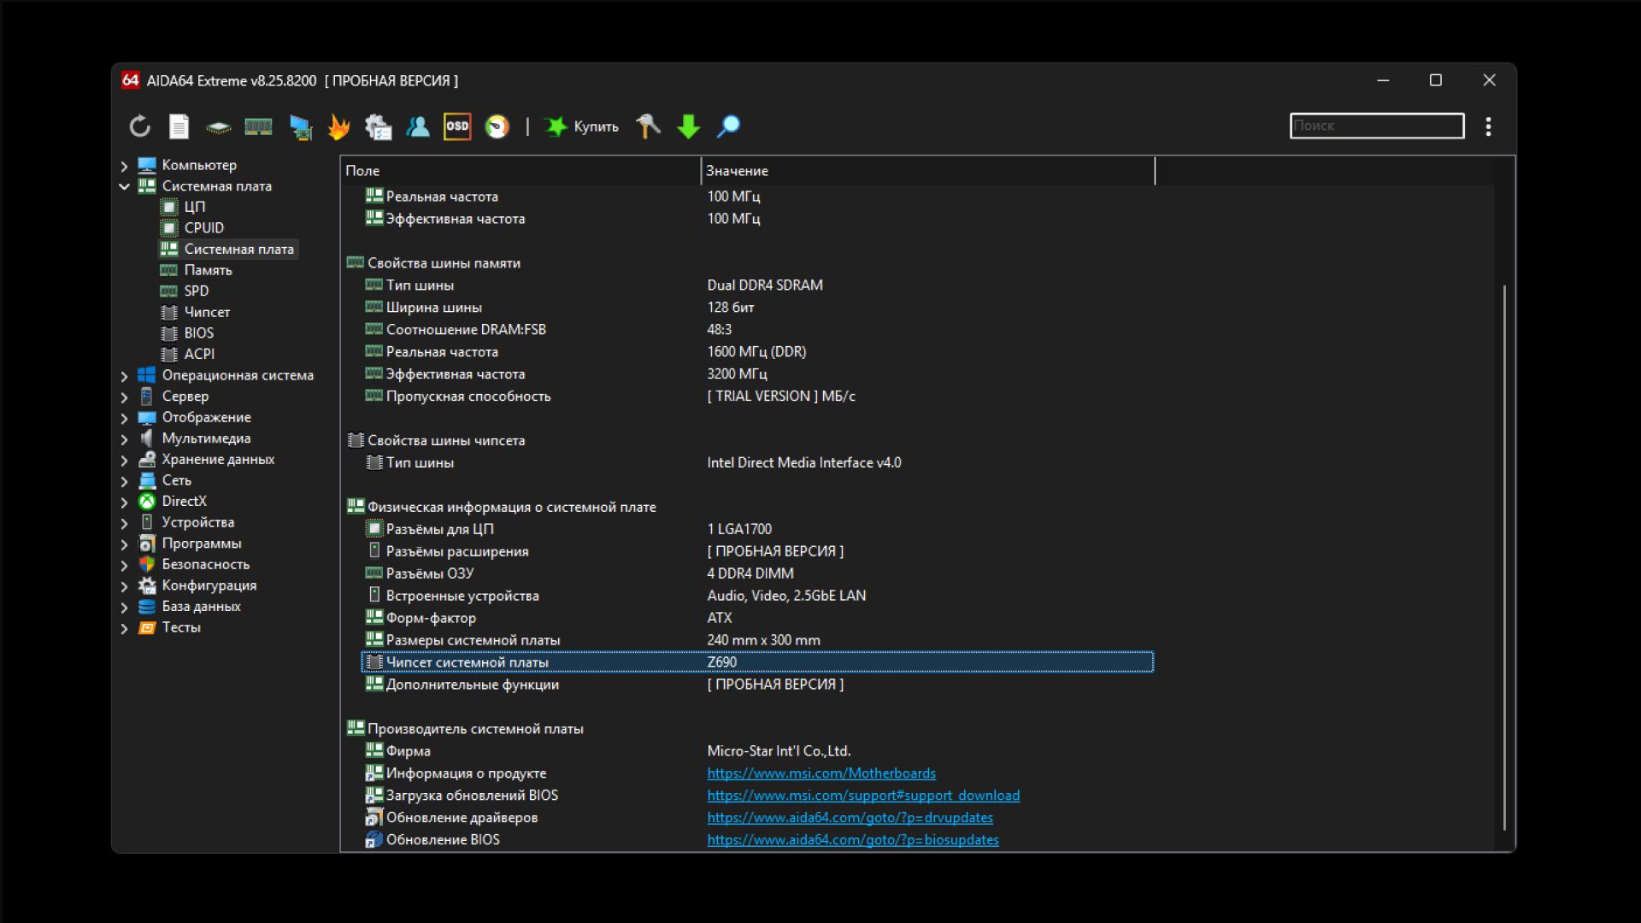
Task: Launch the flame stability test icon
Action: [338, 126]
